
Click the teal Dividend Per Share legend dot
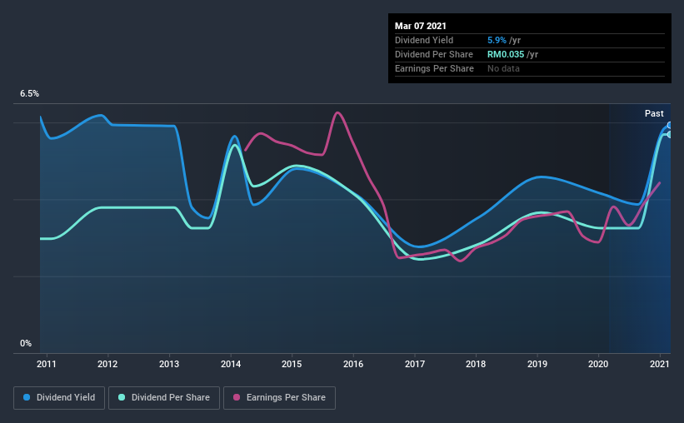click(122, 397)
